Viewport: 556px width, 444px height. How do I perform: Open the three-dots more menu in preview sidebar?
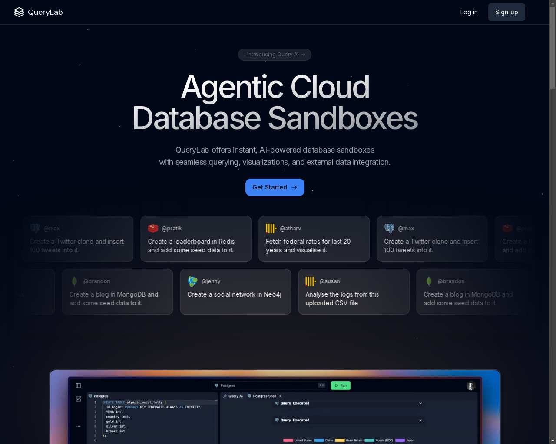(79, 426)
